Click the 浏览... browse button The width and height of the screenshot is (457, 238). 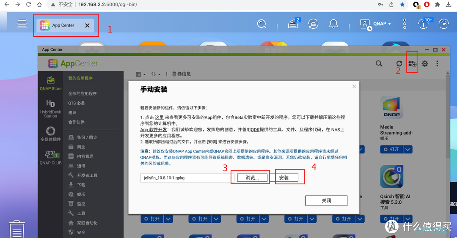pos(252,178)
